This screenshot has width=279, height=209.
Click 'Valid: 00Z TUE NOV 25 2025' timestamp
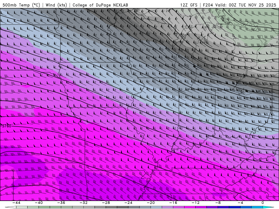point(246,5)
